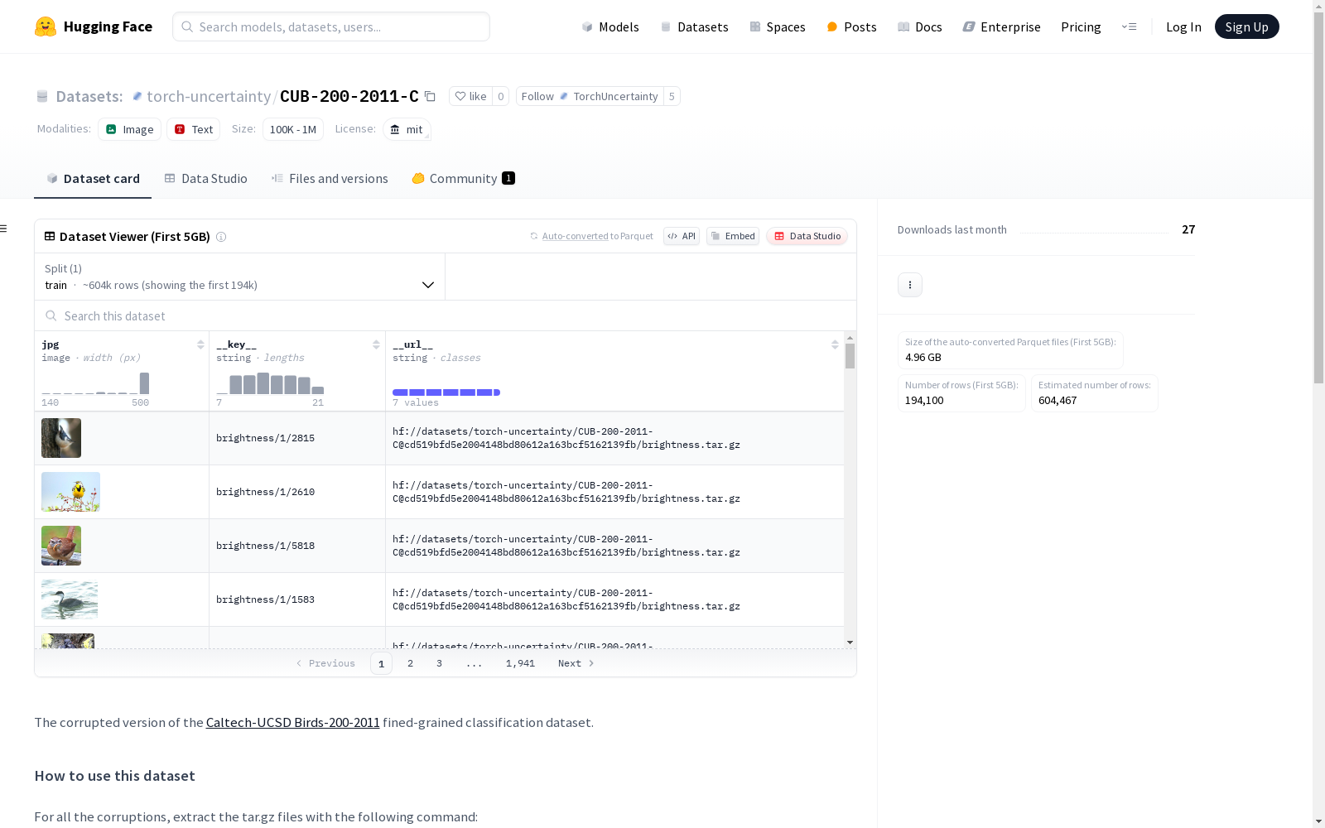The image size is (1325, 828).
Task: Follow TorchUncertainty organization
Action: tap(590, 96)
